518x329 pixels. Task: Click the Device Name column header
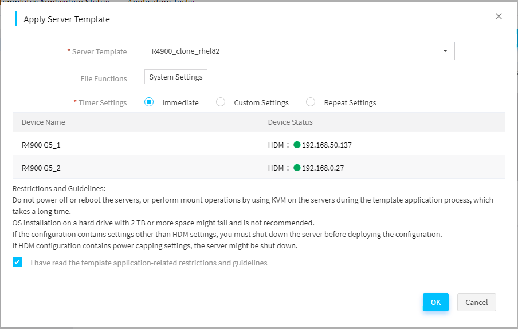click(x=44, y=122)
